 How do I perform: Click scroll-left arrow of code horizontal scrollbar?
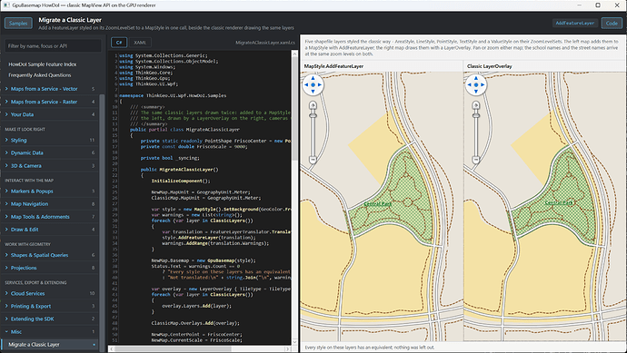coord(112,348)
